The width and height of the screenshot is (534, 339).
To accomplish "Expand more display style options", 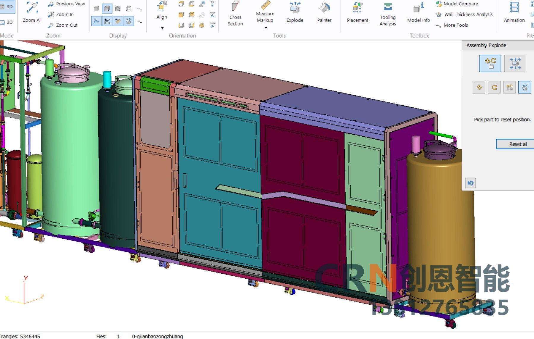I will [139, 9].
